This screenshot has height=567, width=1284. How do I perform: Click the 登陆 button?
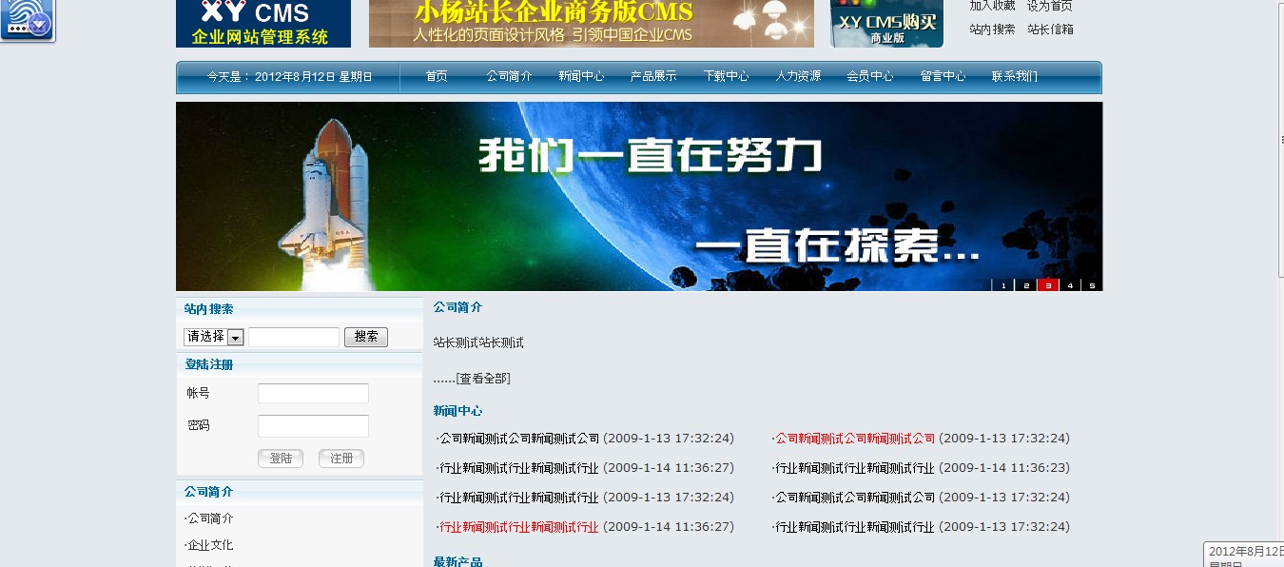coord(281,459)
